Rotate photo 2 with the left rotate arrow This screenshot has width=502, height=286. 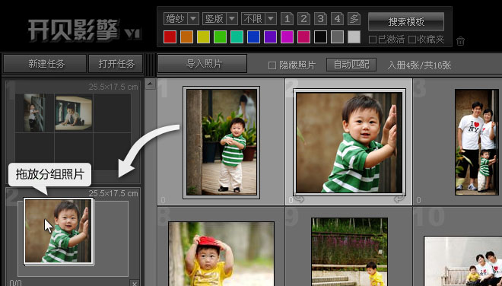[299, 199]
